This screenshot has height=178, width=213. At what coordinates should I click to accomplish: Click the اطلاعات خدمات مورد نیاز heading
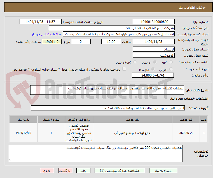coord(189,99)
